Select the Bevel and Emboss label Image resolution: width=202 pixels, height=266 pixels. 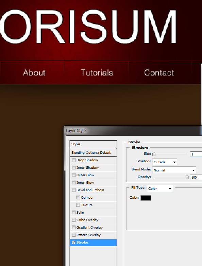point(90,190)
